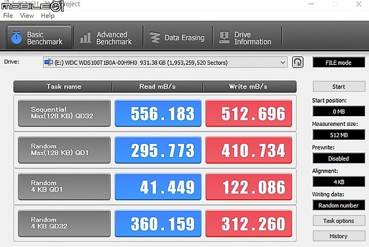Viewport: 369px width, 247px height.
Task: Switch to Drive Information tab
Action: tap(247, 38)
